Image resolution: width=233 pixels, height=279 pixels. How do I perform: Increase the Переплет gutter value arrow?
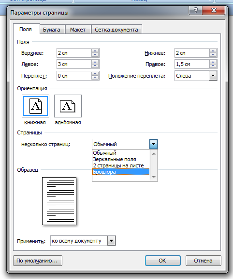pos(95,74)
